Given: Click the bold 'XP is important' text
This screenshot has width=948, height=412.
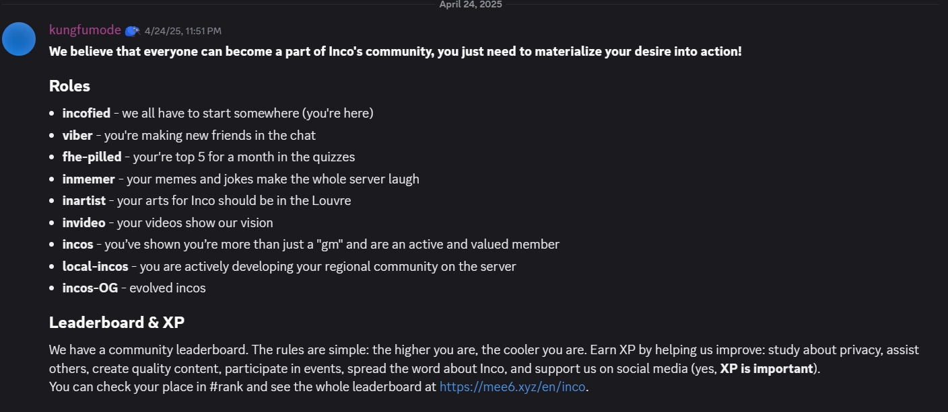Looking at the screenshot, I should (767, 368).
